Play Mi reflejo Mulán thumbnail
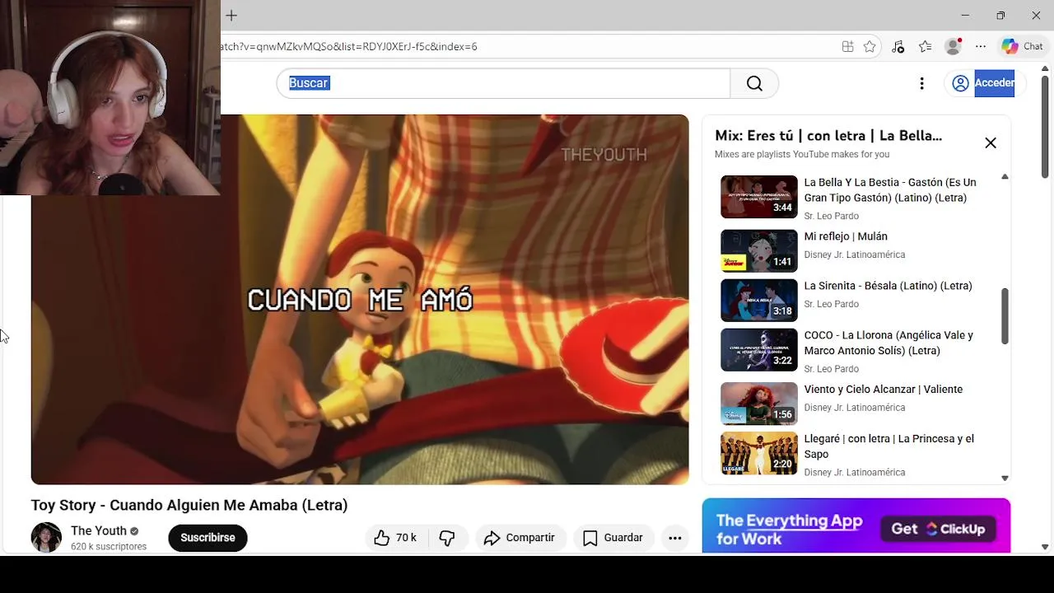The height and width of the screenshot is (593, 1054). tap(759, 250)
